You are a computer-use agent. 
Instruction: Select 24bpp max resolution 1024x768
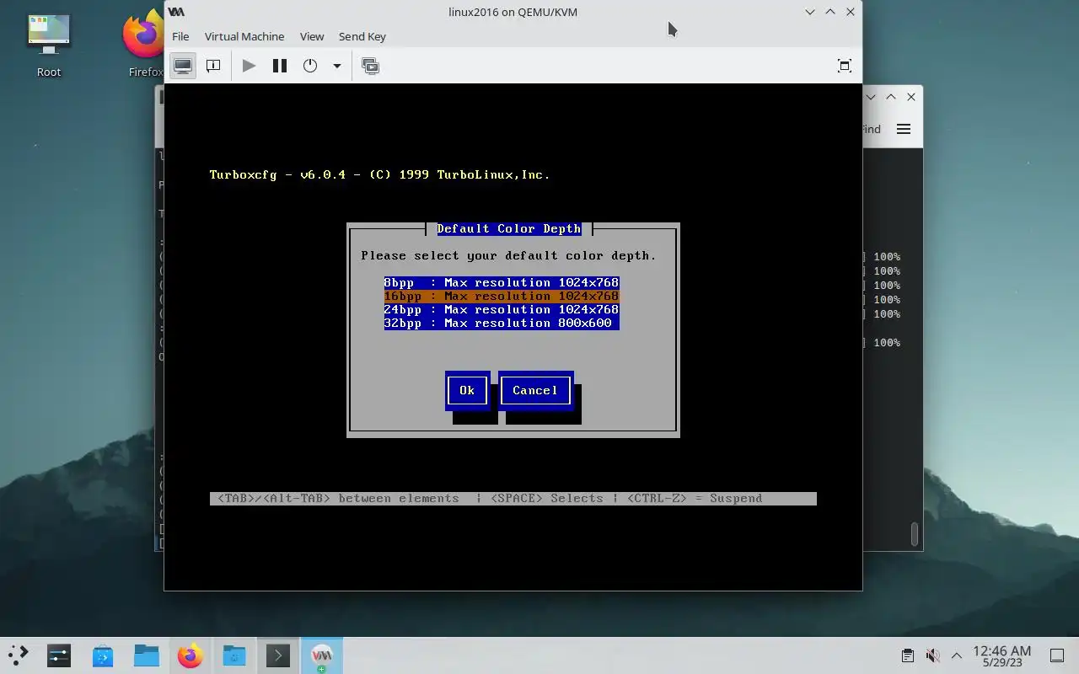502,309
